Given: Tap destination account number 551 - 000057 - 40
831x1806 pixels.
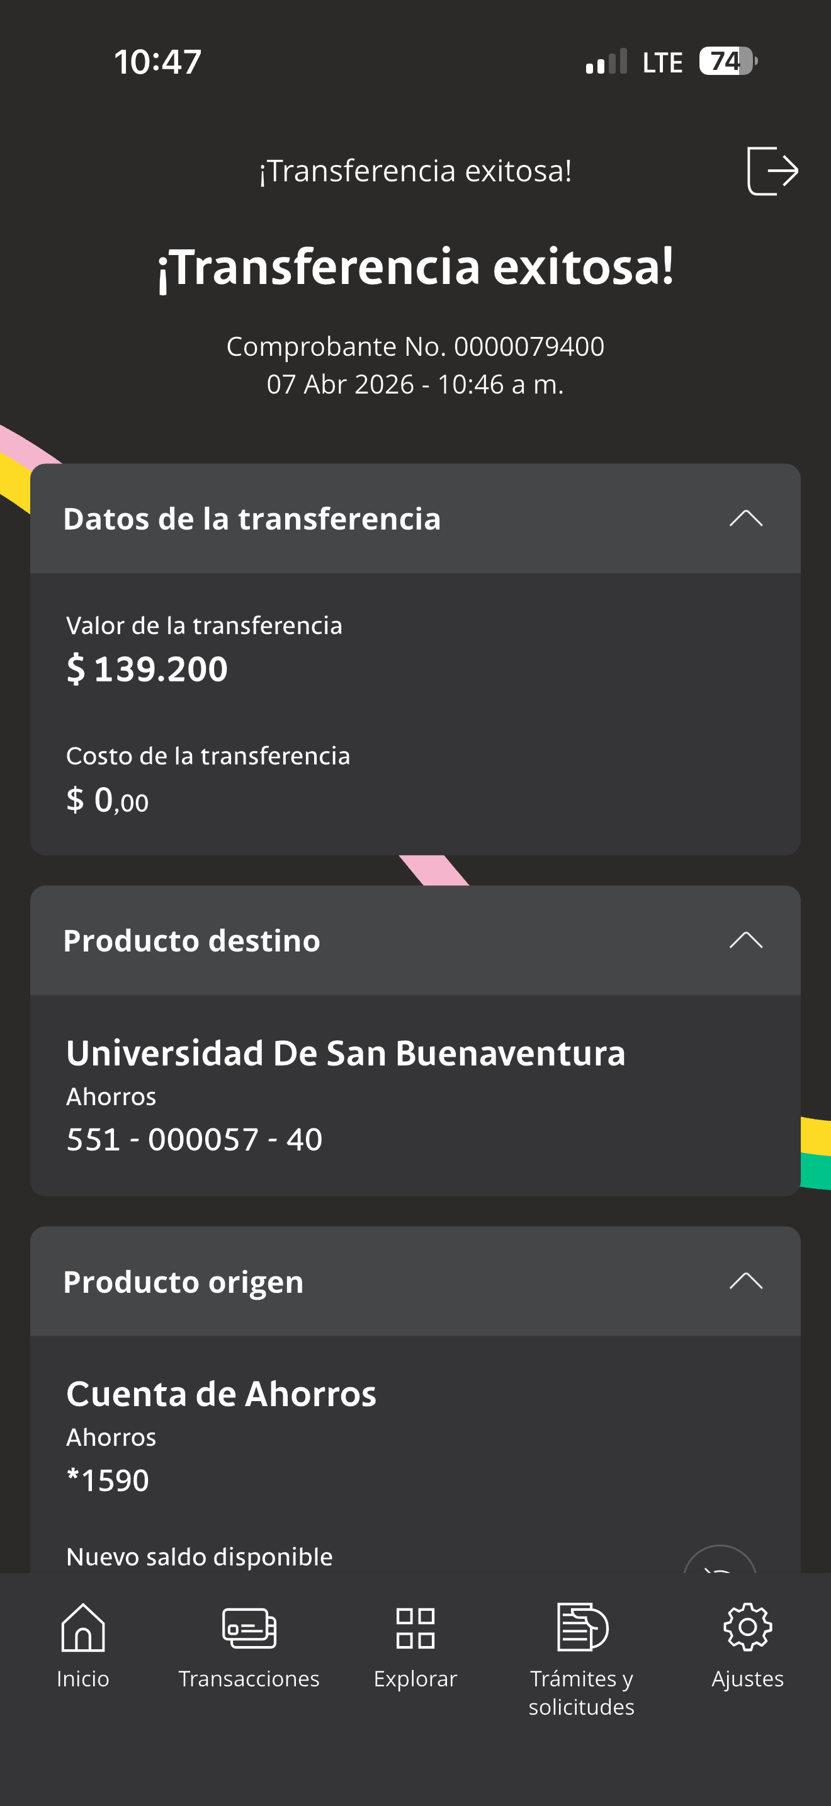Looking at the screenshot, I should tap(194, 1139).
